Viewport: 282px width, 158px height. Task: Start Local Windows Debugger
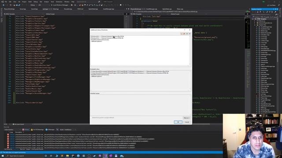(x=60, y=5)
